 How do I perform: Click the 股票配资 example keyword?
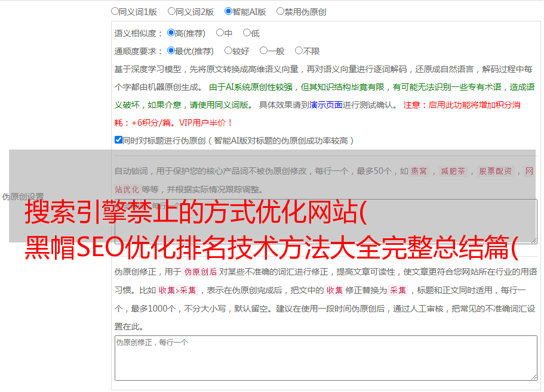coord(496,171)
